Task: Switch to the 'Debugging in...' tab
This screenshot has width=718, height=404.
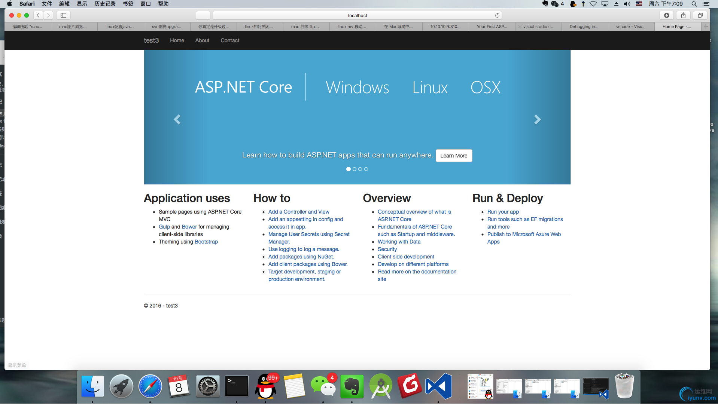Action: (x=584, y=27)
